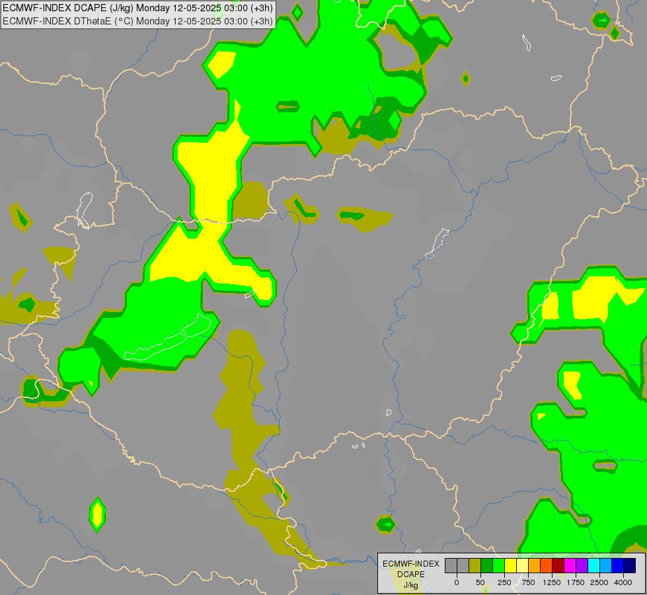
Task: Click the legend value label 2500
Action: pyautogui.click(x=599, y=582)
